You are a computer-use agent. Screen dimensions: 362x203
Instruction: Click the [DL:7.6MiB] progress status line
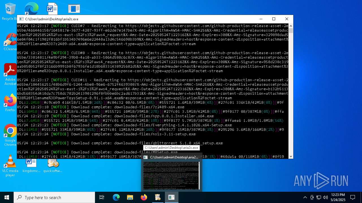point(150,121)
